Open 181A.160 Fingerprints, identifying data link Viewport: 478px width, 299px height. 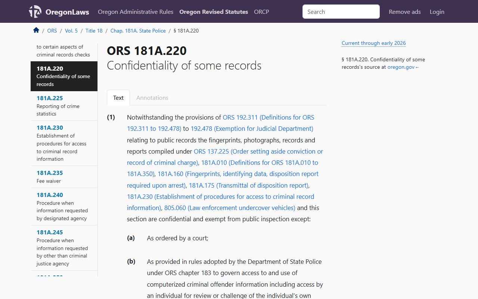[x=223, y=179]
